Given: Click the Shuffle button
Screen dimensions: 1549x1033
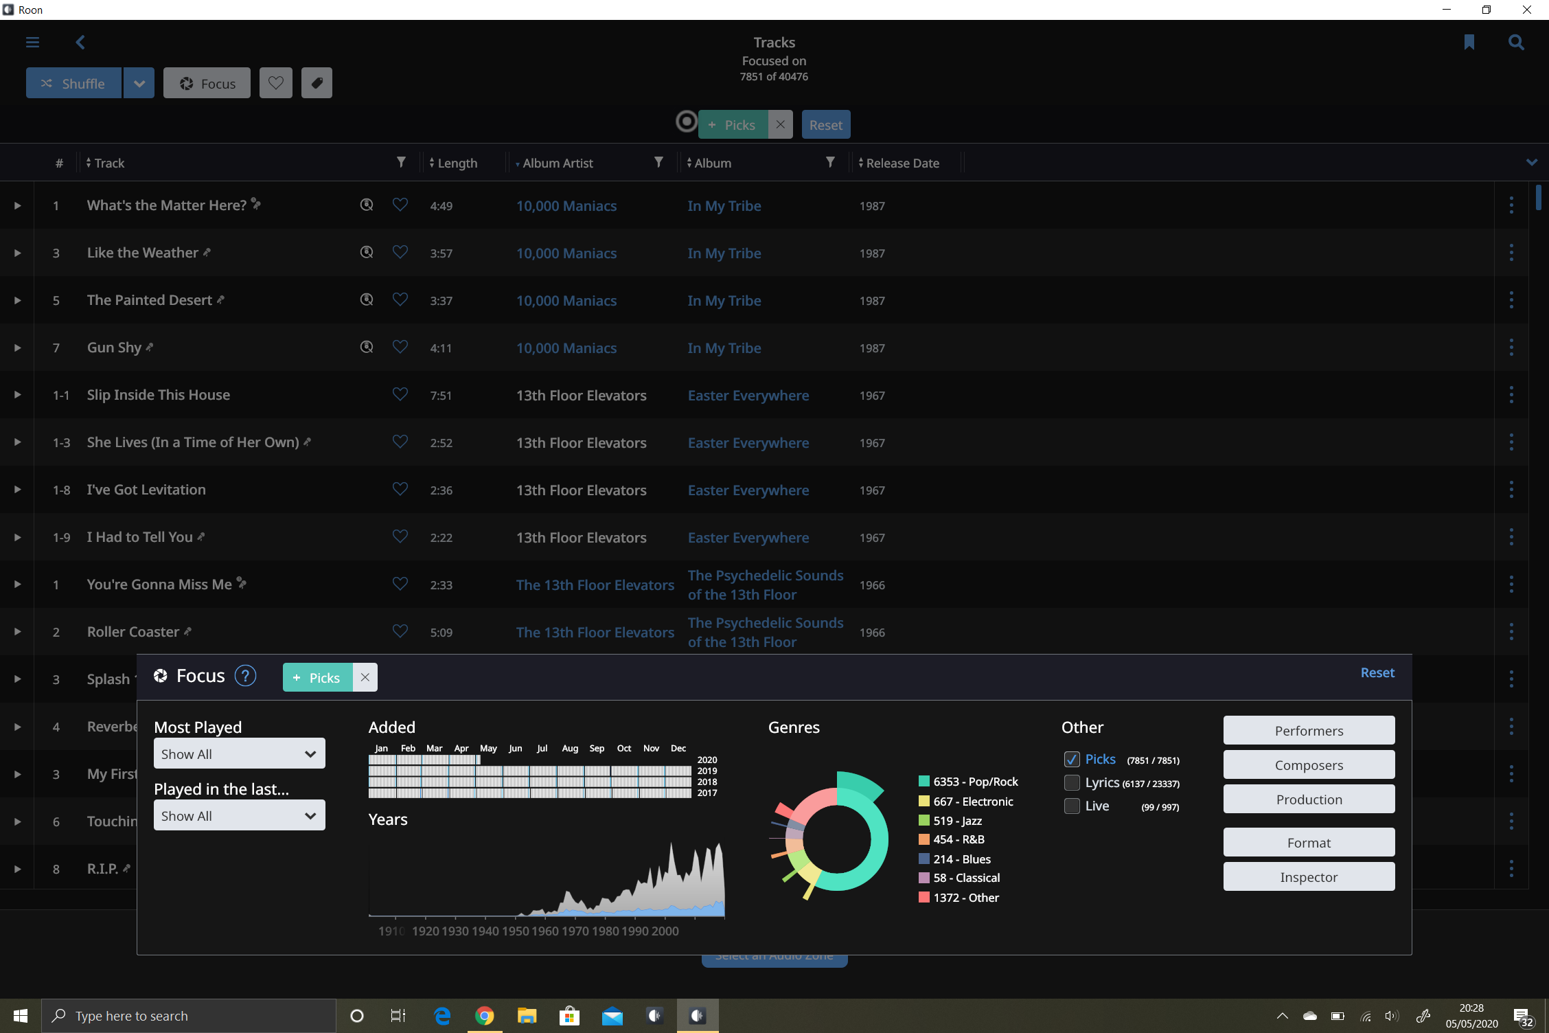Looking at the screenshot, I should pos(73,83).
